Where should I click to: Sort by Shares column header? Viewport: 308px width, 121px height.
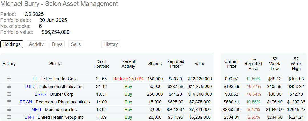tap(155, 64)
